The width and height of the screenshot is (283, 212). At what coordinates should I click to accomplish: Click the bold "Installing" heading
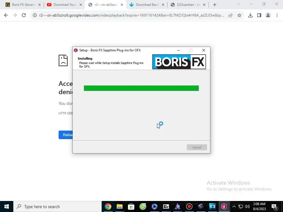click(x=85, y=59)
